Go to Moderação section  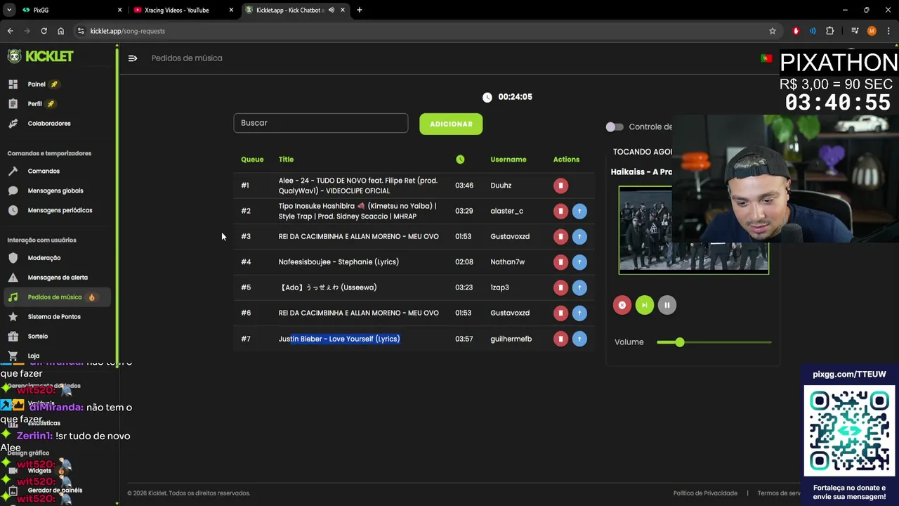tap(44, 258)
